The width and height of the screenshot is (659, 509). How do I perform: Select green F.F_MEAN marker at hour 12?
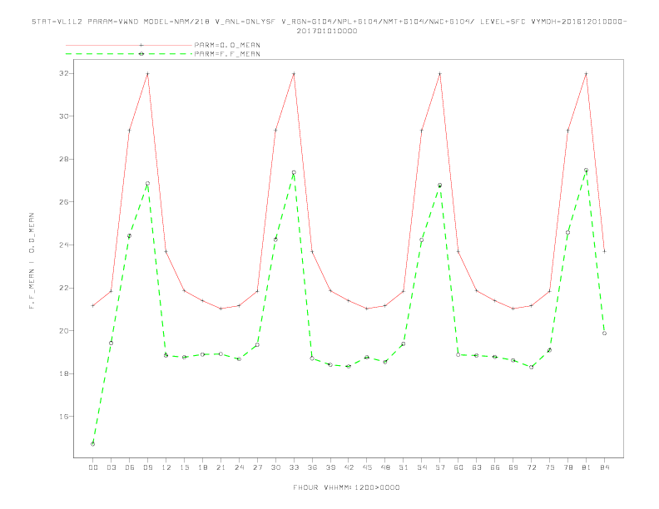(x=166, y=355)
